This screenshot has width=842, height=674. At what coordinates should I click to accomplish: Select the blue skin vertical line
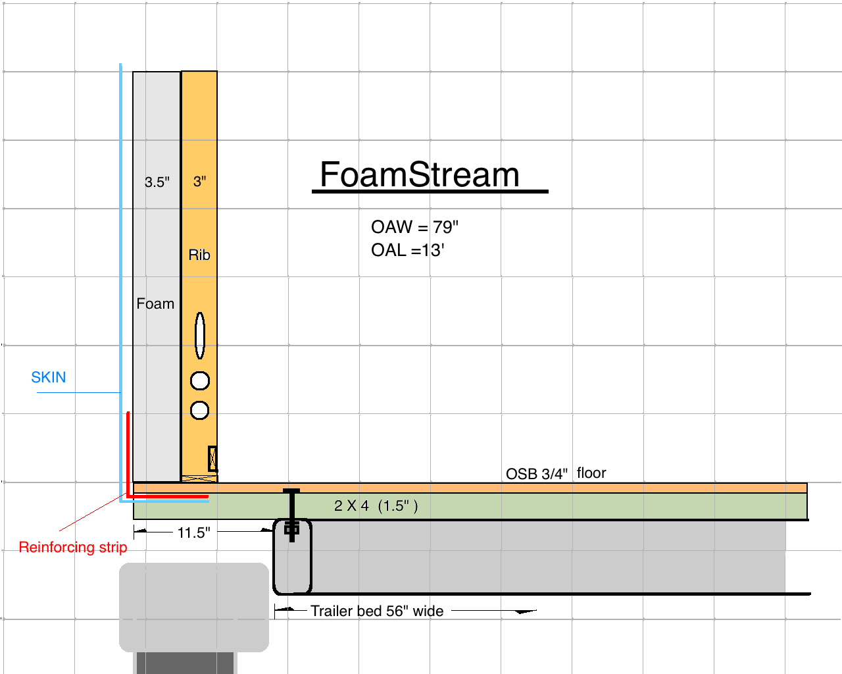pos(120,282)
